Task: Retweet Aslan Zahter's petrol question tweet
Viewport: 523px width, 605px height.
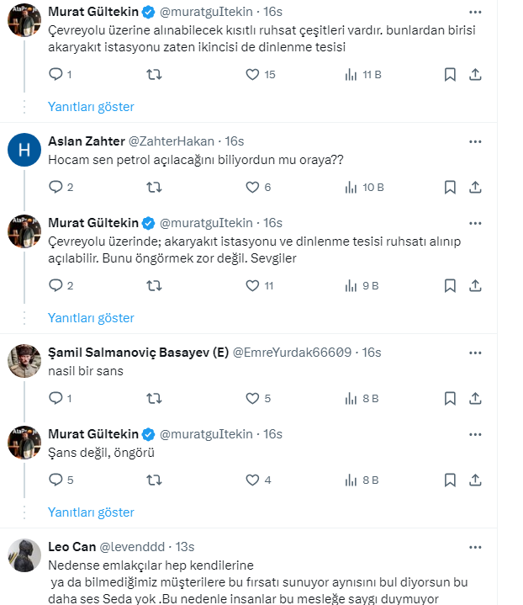Action: pos(154,187)
